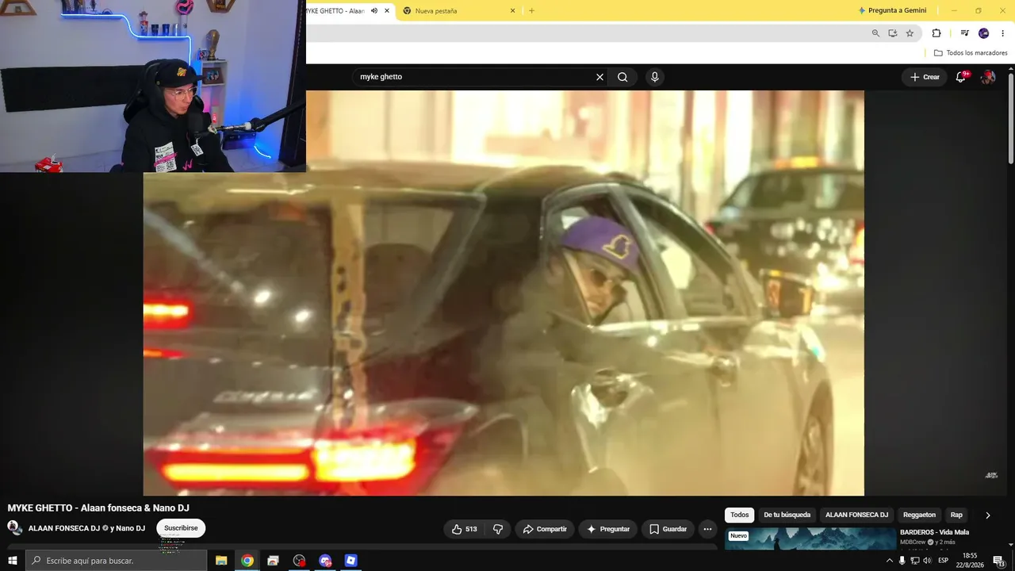
Task: Open the BARDERO$ - Vida Mala thumbnail
Action: point(810,538)
